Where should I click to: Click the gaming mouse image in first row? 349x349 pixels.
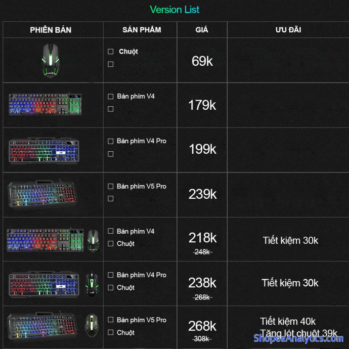click(x=53, y=61)
